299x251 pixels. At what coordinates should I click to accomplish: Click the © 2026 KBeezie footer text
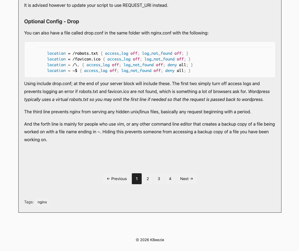pyautogui.click(x=150, y=240)
